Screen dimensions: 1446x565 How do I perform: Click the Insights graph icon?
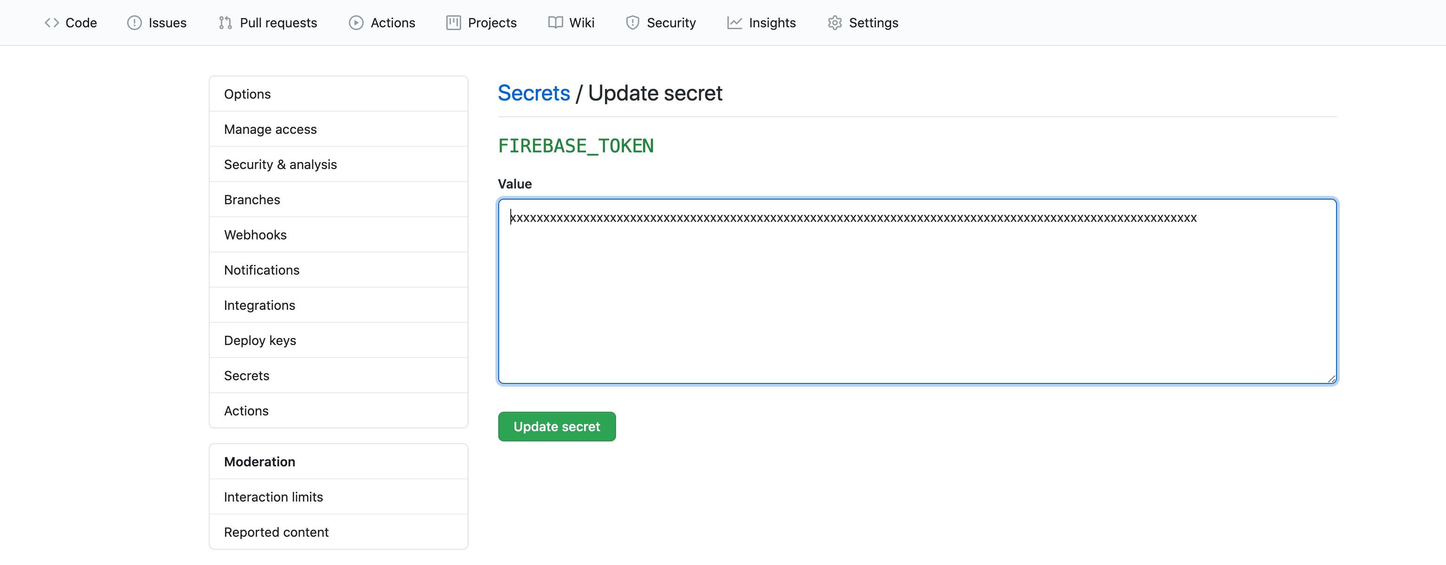(734, 23)
